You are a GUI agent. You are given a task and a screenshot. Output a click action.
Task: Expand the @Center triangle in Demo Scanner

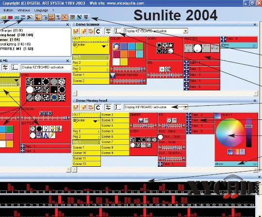coord(104,46)
